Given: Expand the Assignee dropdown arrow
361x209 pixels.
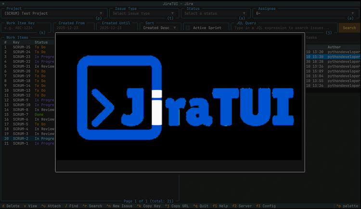Looking at the screenshot, I should 352,13.
